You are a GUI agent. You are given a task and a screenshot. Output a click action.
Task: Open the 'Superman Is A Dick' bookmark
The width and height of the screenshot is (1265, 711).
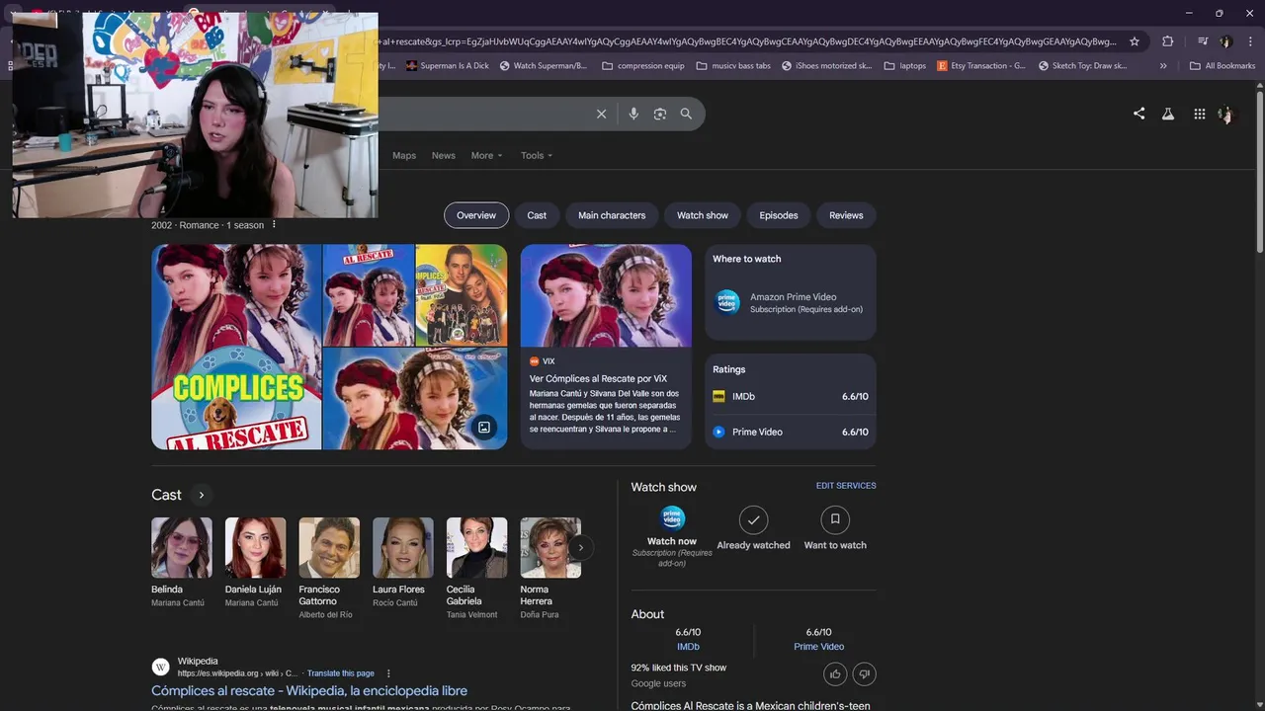[448, 66]
